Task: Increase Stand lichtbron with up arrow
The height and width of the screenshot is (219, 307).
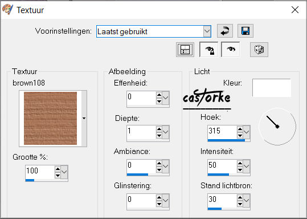Action: 240,197
